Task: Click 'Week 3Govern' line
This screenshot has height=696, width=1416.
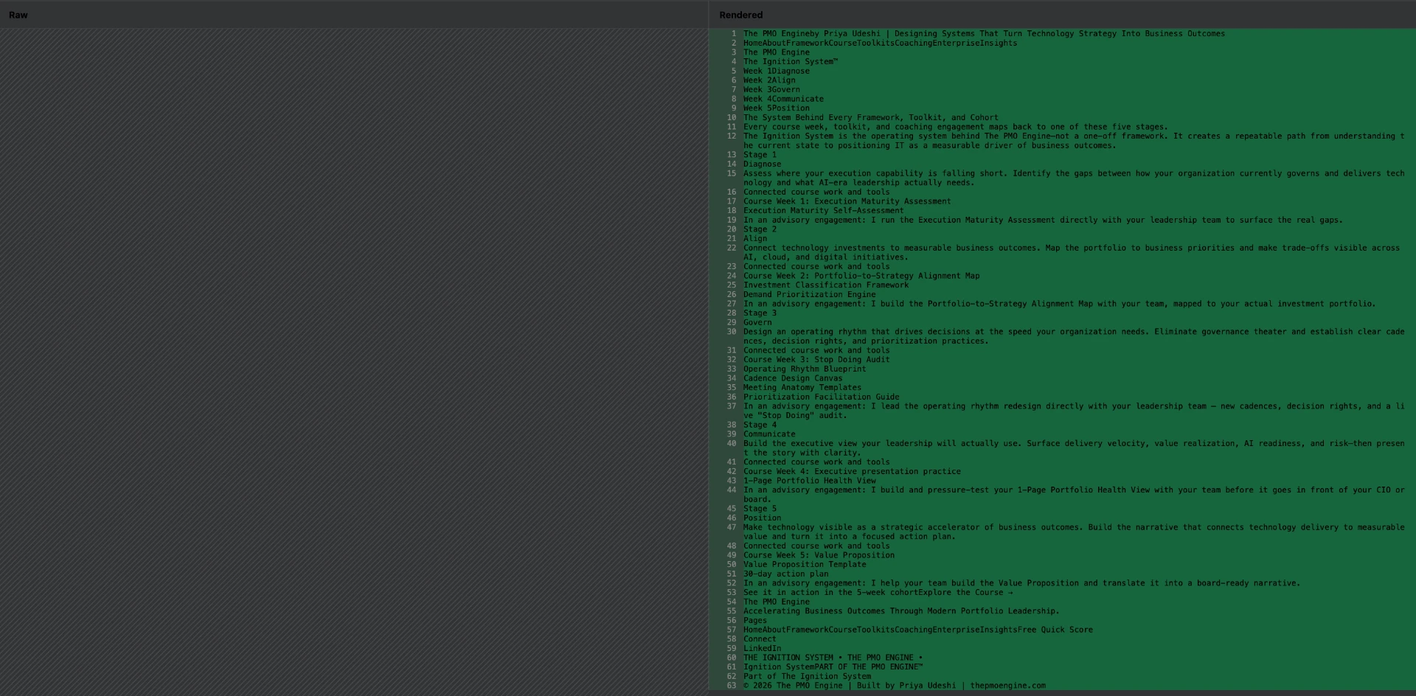Action: tap(771, 90)
